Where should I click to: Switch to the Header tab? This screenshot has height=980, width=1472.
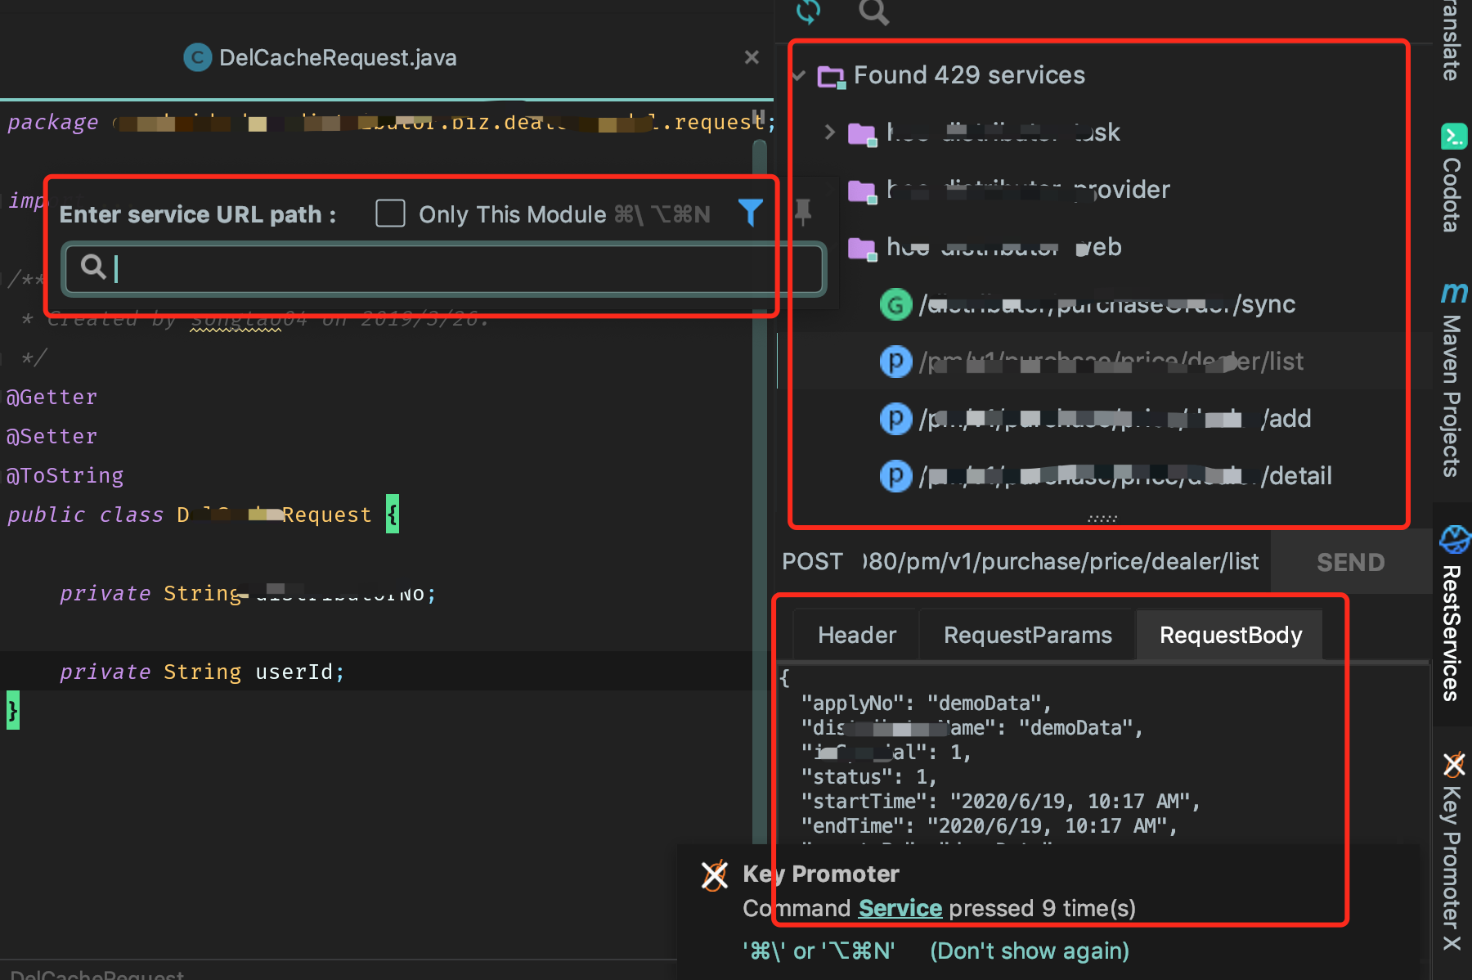(x=857, y=635)
